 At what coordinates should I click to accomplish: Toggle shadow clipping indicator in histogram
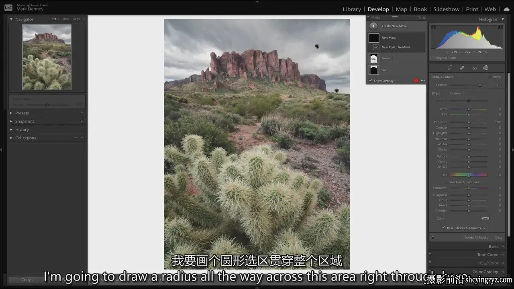[433, 27]
